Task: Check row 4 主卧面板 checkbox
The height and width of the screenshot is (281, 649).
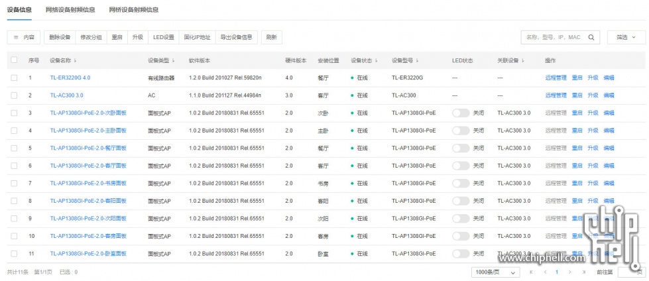Action: click(x=14, y=131)
